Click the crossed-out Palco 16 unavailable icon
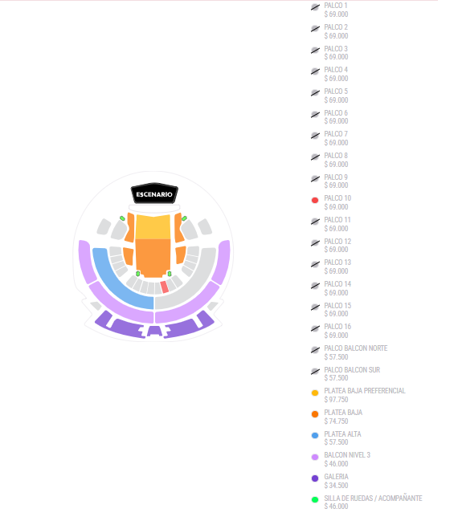 (x=315, y=328)
